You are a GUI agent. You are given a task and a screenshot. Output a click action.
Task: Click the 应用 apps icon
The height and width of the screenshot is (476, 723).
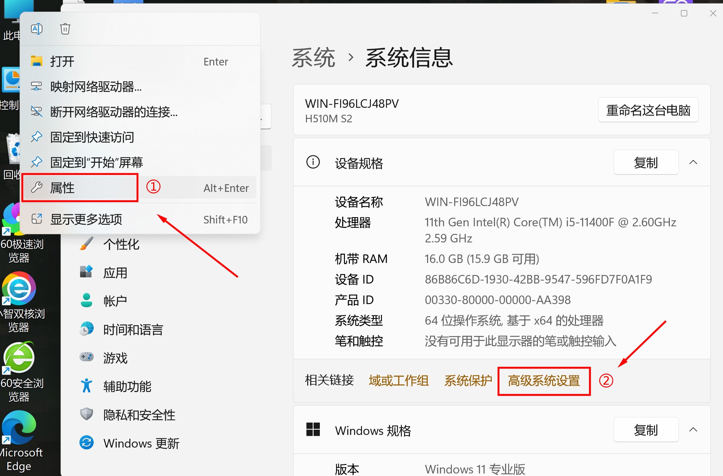pyautogui.click(x=86, y=272)
